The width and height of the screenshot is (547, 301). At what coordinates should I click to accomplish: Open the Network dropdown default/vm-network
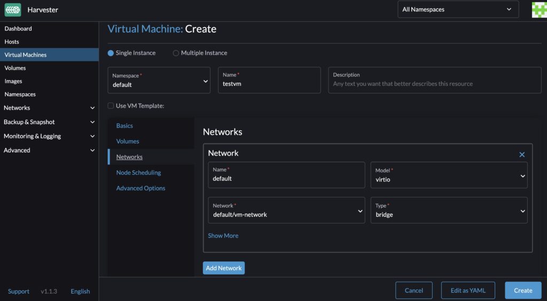coord(286,210)
